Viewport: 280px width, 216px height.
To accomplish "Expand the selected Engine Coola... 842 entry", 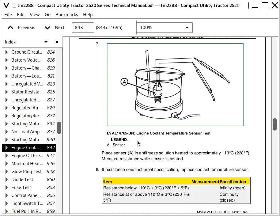I will pyautogui.click(x=7, y=148).
